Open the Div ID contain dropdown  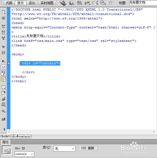coord(24,154)
